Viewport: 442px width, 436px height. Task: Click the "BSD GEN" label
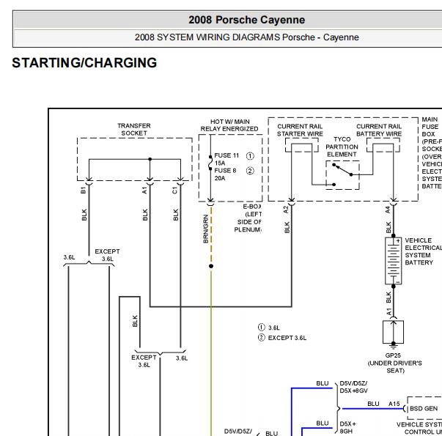[x=424, y=408]
